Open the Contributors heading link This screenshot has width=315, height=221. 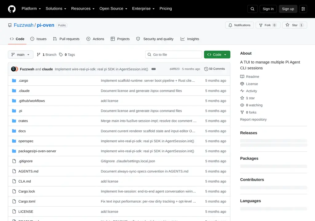coord(252,180)
